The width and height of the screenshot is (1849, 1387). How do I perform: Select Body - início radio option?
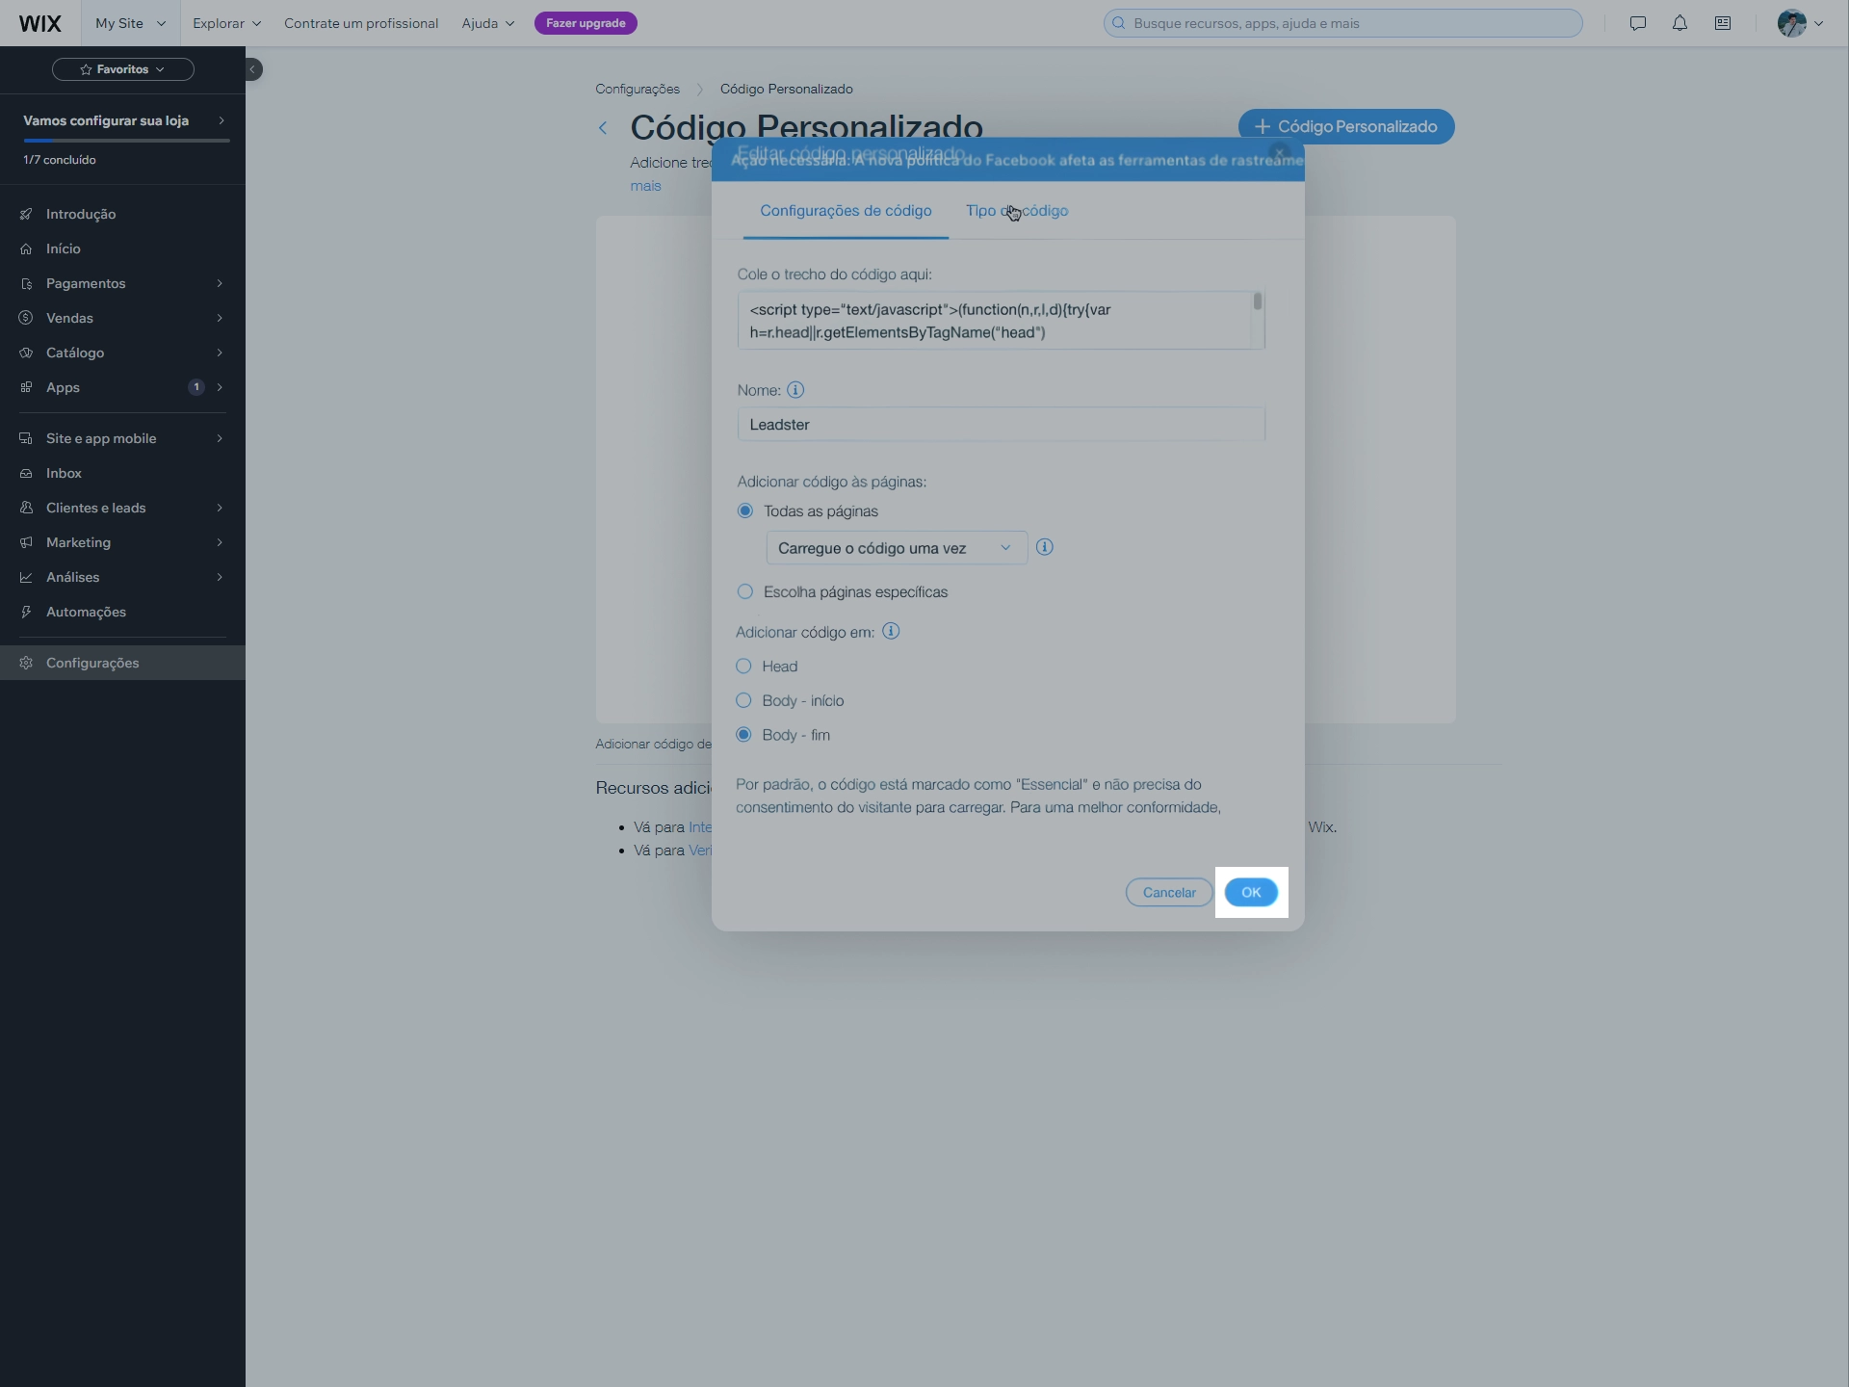(x=743, y=700)
